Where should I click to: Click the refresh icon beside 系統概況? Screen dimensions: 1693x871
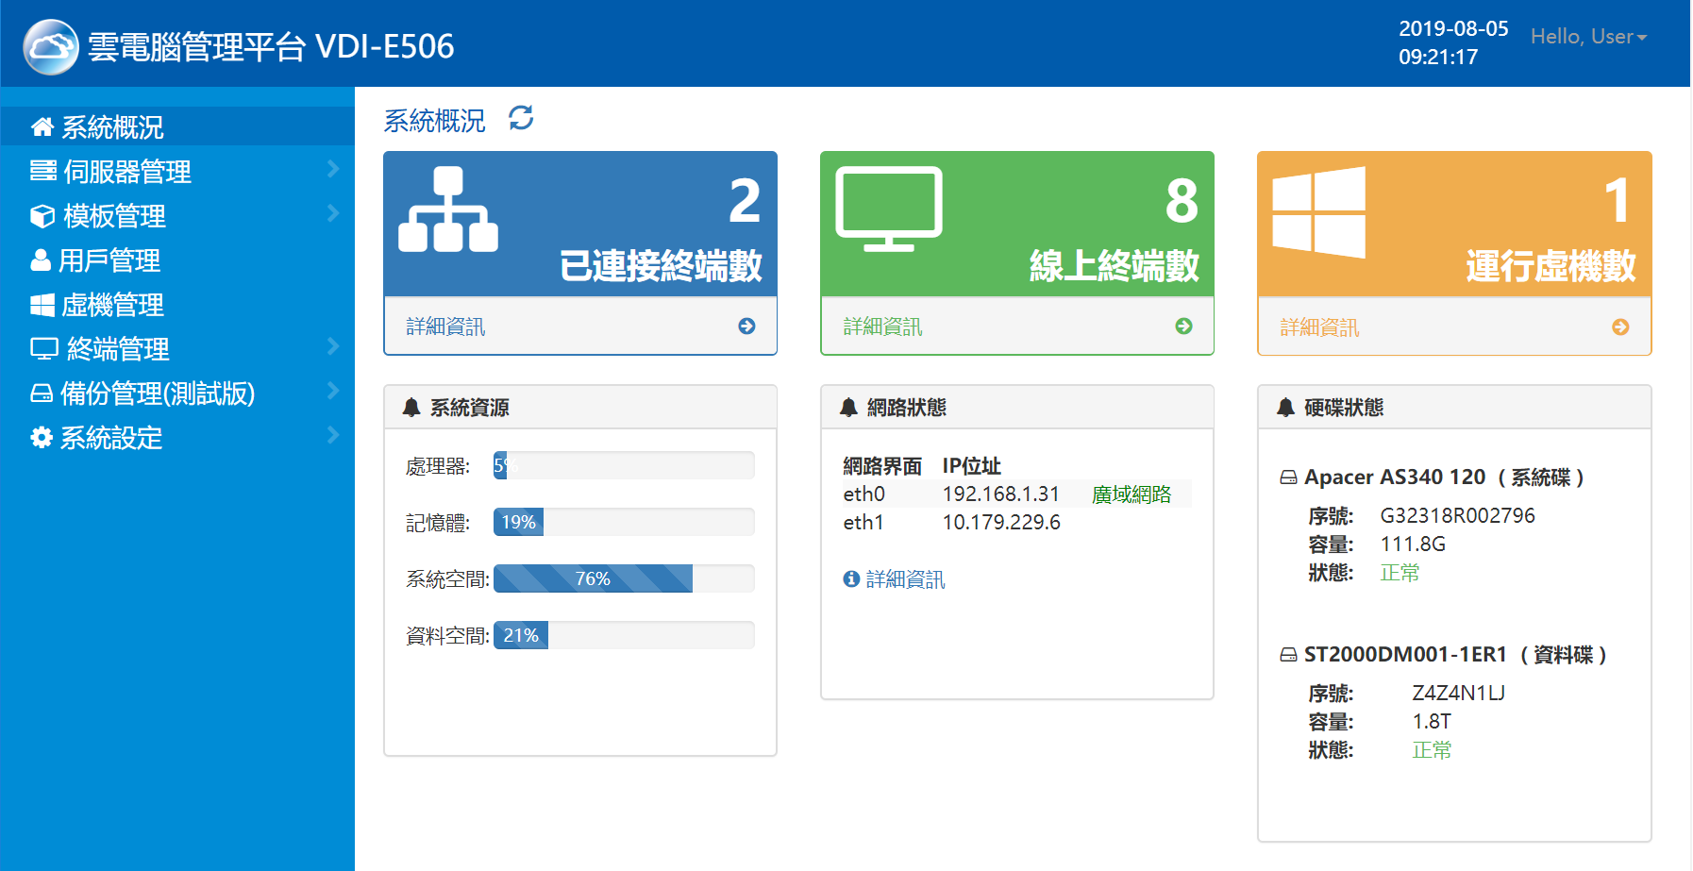[521, 118]
